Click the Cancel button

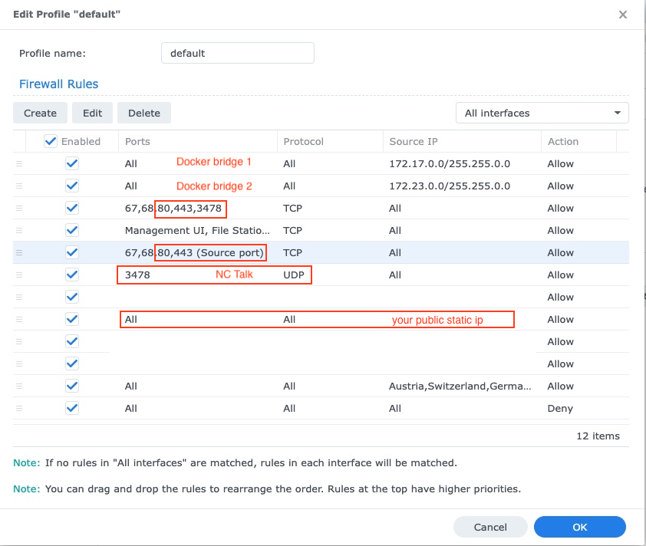pyautogui.click(x=490, y=527)
